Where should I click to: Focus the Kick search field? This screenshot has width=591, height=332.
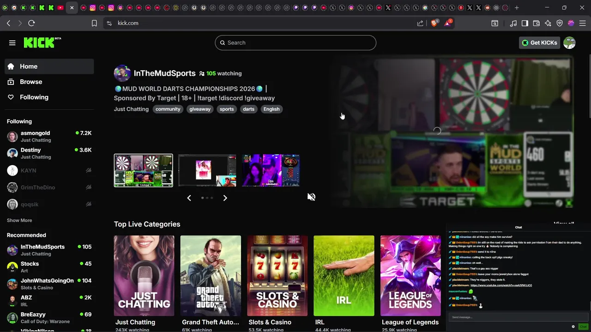(295, 42)
